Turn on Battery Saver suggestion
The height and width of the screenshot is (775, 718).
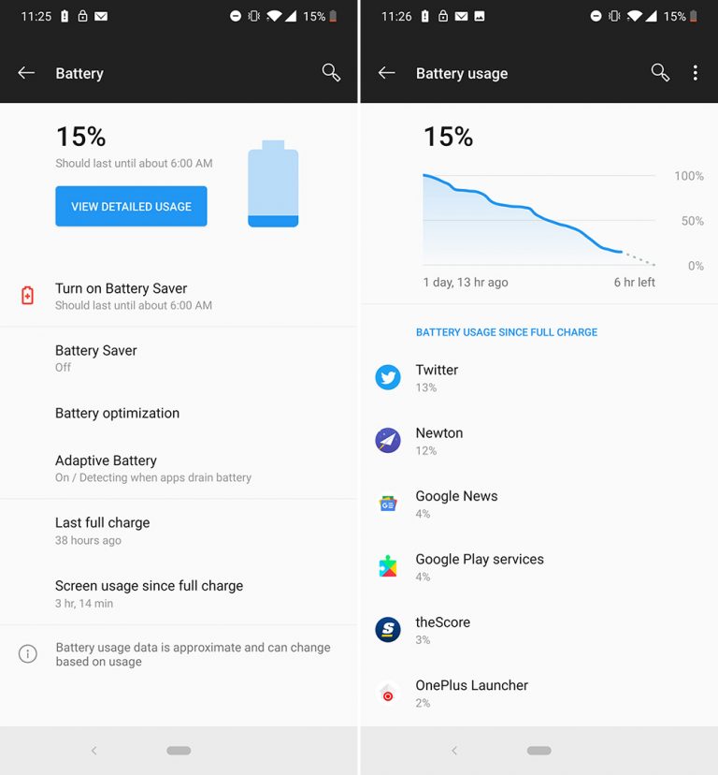(x=179, y=296)
